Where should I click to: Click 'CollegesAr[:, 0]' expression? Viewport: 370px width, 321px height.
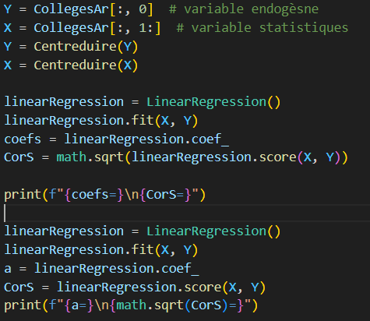[x=93, y=9]
